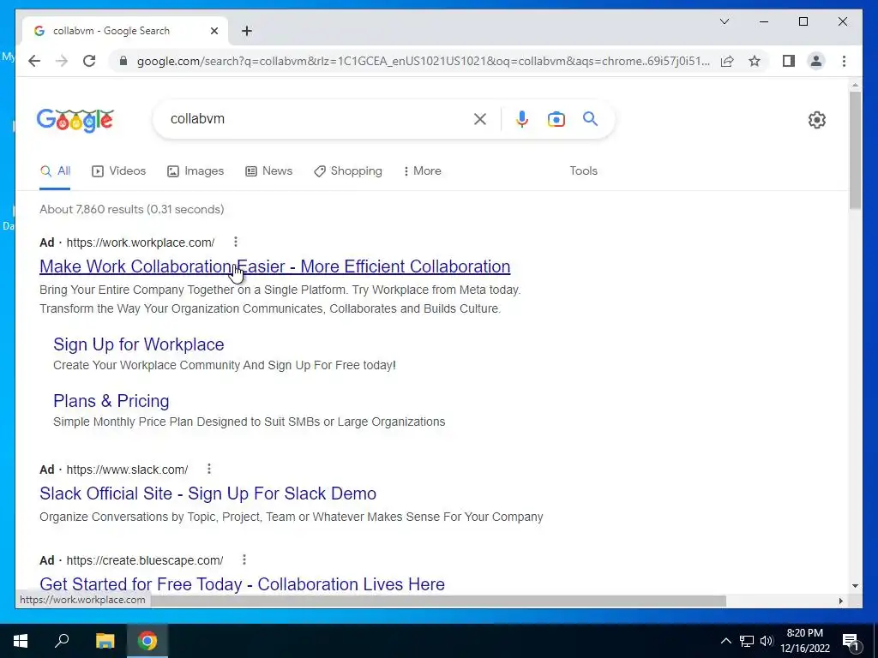Open workplace.com ad options menu

pyautogui.click(x=235, y=242)
